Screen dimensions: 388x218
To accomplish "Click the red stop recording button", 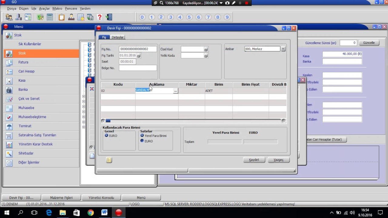I will click(246, 3).
